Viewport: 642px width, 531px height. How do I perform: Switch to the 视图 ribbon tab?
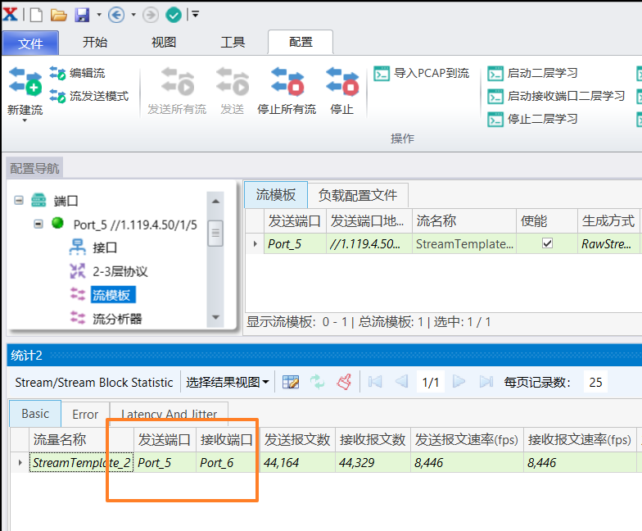[x=164, y=43]
